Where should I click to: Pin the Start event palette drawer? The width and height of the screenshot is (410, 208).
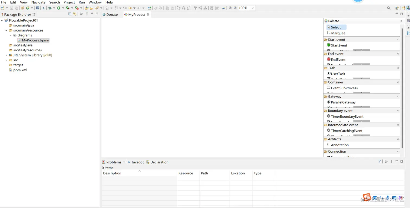point(398,40)
